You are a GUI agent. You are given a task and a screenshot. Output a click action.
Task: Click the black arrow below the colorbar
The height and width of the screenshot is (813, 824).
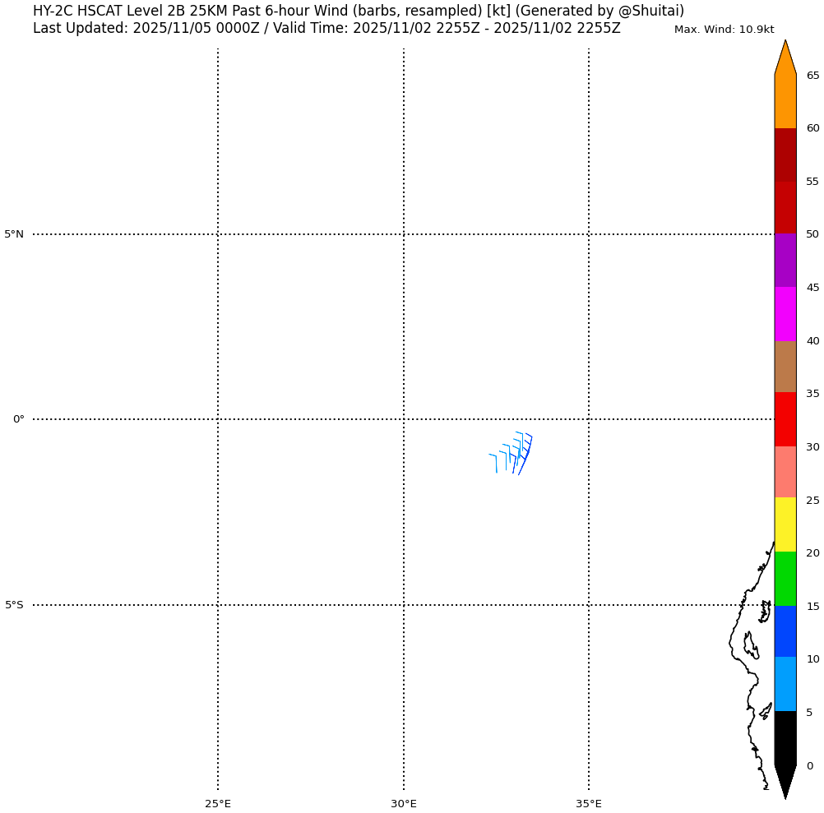click(785, 779)
